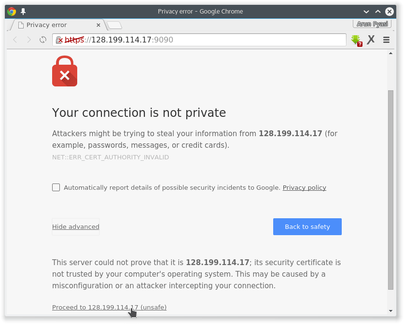Open a new tab
This screenshot has width=404, height=324.
(114, 25)
